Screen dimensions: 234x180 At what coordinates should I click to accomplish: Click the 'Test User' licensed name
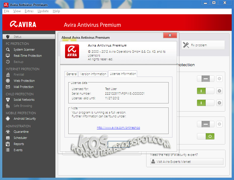(111, 89)
